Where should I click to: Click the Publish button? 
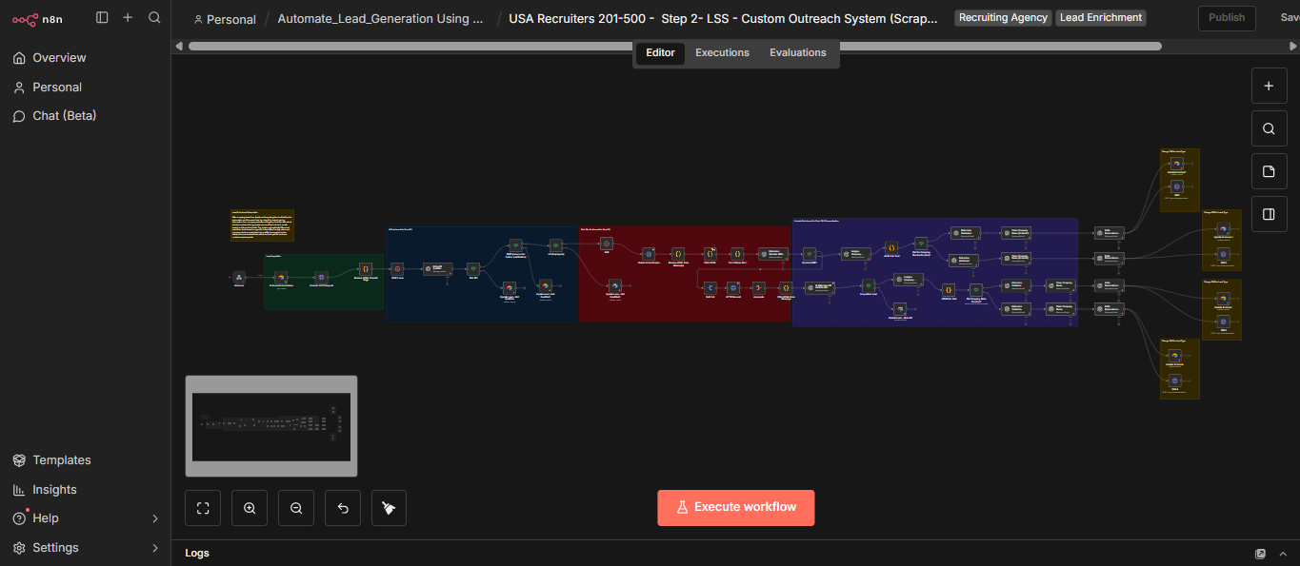tap(1227, 18)
